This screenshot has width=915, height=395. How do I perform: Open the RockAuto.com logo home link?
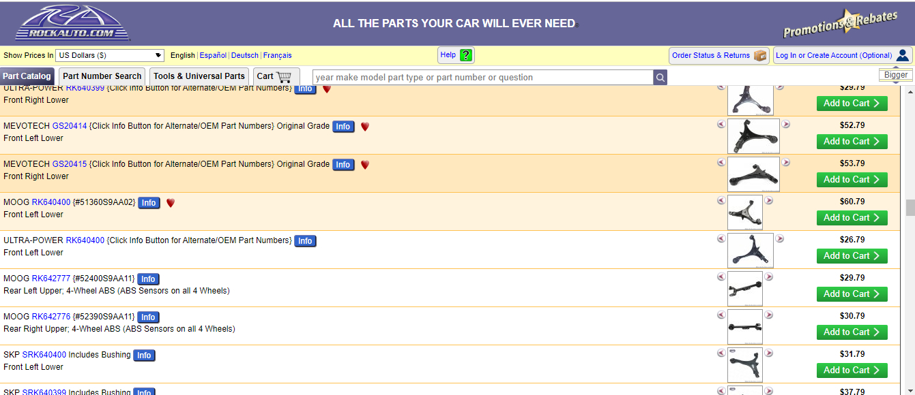(x=72, y=22)
